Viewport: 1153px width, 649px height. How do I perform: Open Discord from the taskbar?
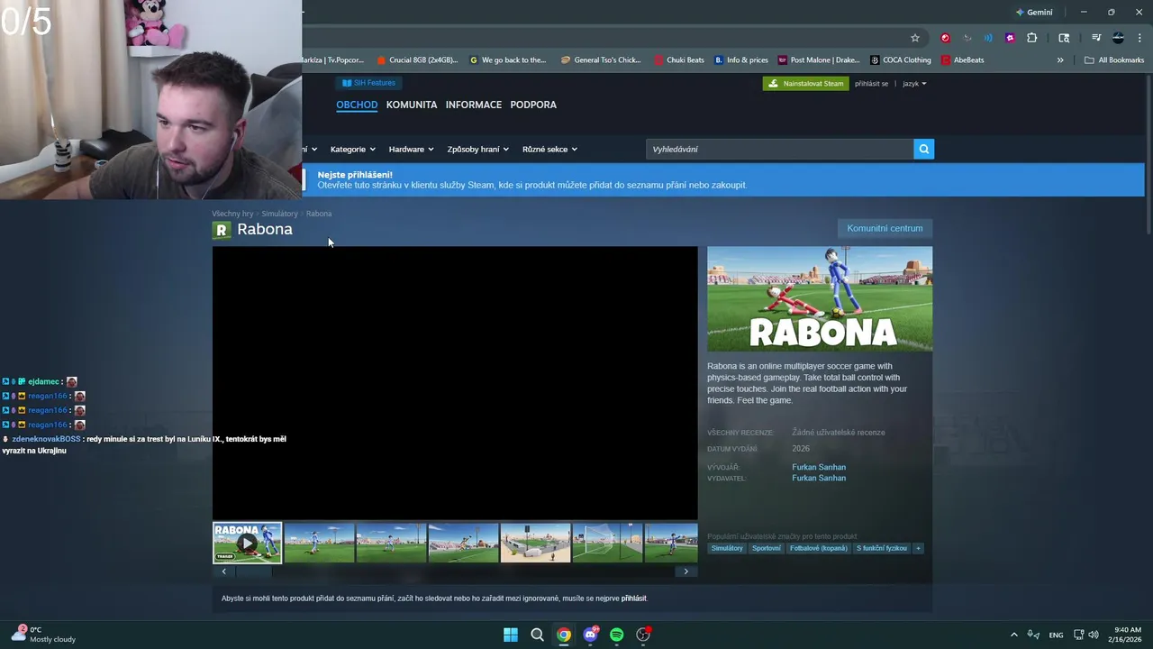coord(590,635)
